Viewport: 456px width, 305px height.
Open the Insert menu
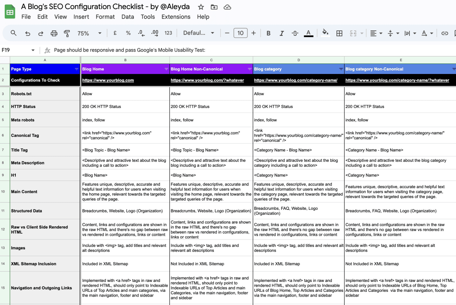click(x=81, y=17)
